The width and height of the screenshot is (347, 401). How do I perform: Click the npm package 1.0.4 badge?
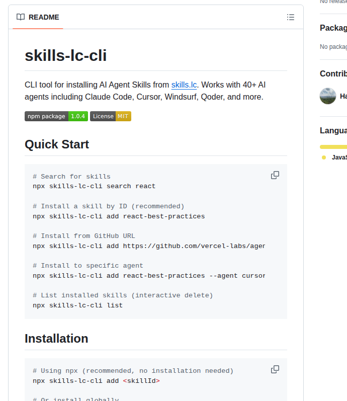[x=56, y=116]
